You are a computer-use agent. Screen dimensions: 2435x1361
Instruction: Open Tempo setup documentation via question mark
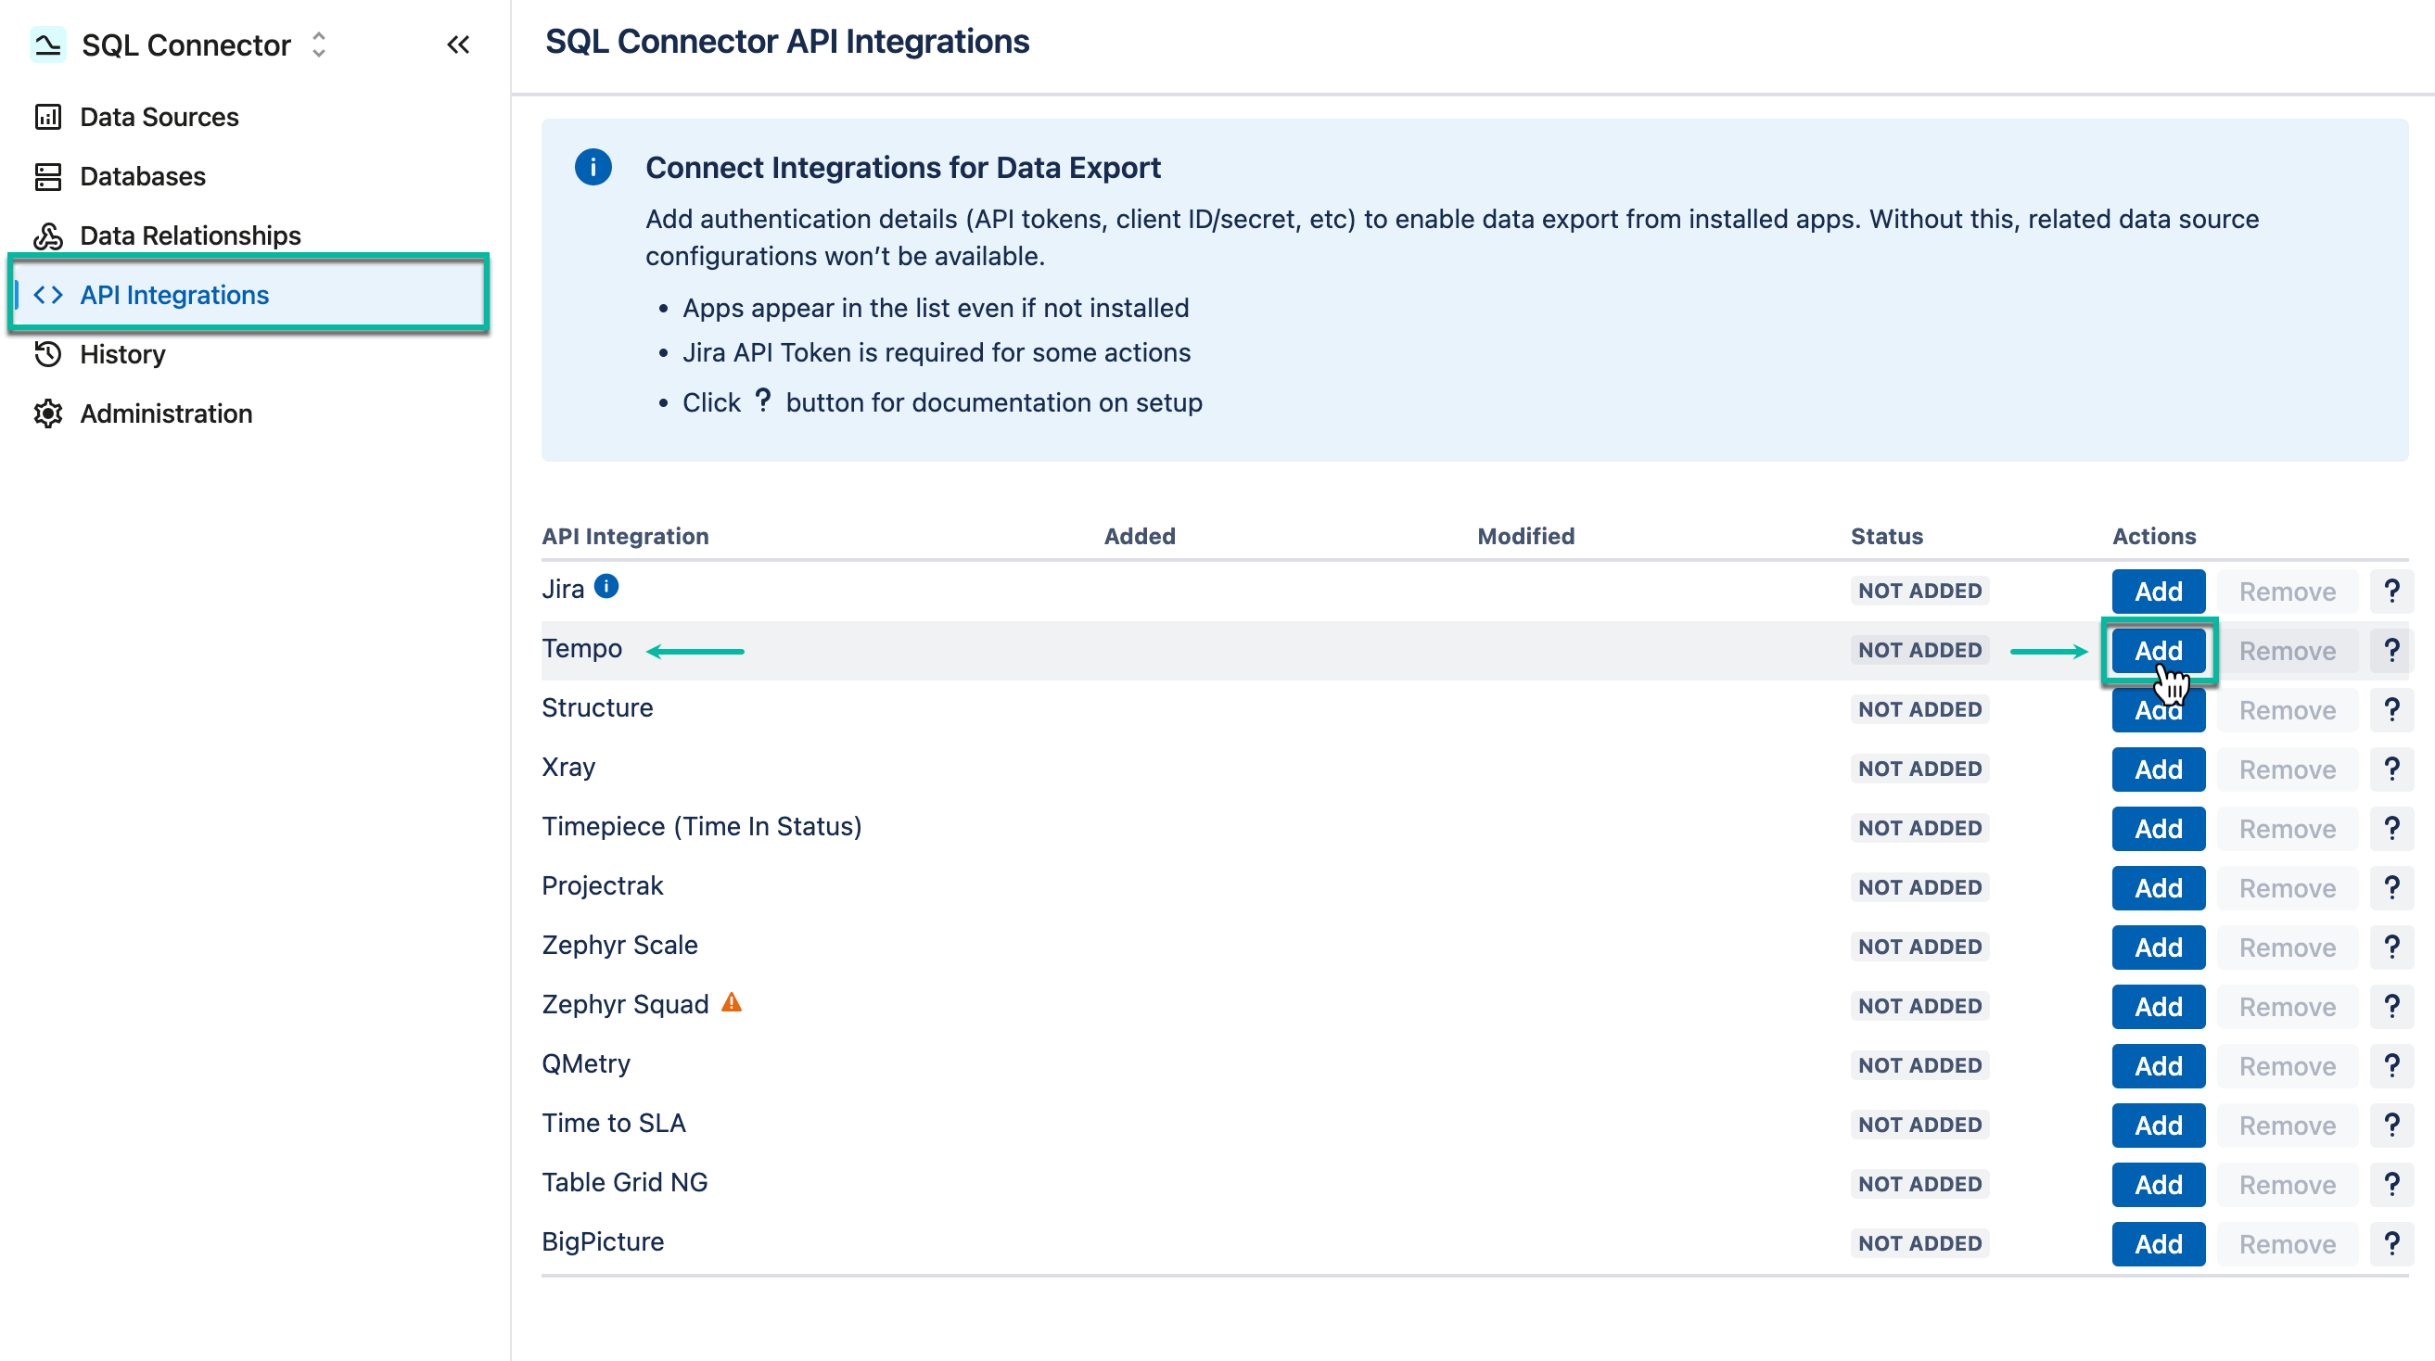tap(2392, 649)
